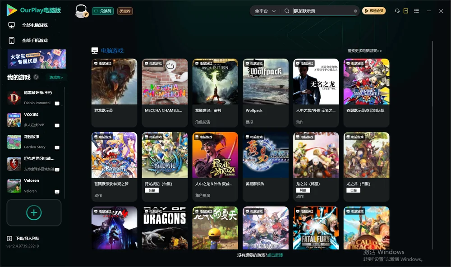Click the Garden Story game icon
451x267 pixels.
[x=14, y=142]
